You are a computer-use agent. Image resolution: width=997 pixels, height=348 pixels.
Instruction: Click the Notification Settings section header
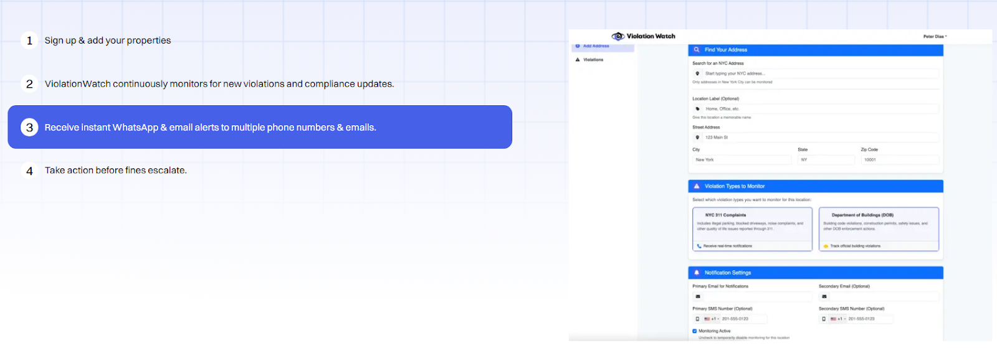pos(816,273)
